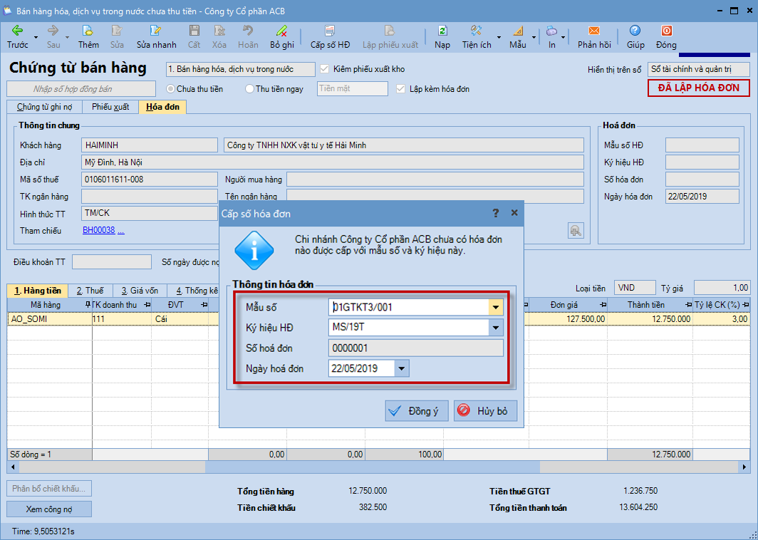Select the Thu tiền ngay radio button
This screenshot has width=758, height=540.
point(249,89)
